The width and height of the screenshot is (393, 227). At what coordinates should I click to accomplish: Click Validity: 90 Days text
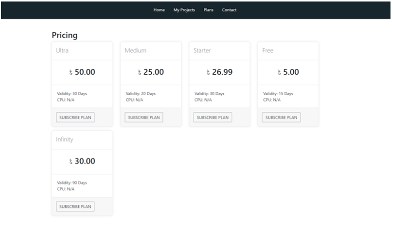coord(72,183)
